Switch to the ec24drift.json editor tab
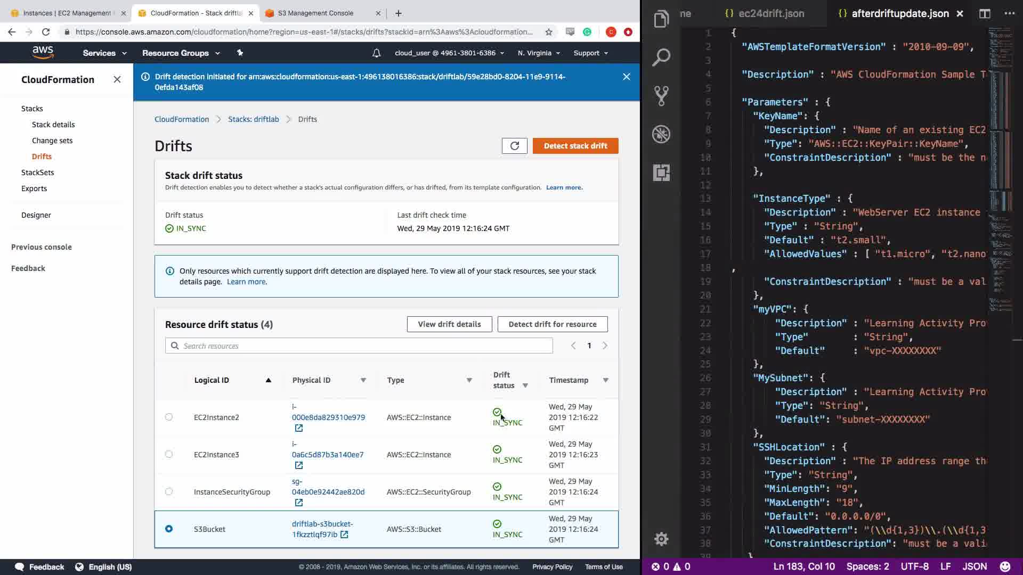 tap(771, 14)
